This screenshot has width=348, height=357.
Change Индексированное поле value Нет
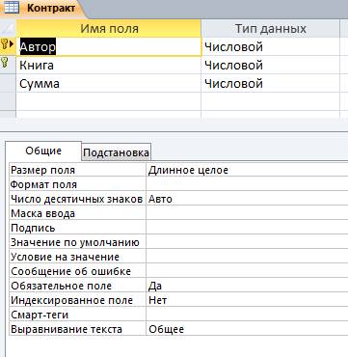click(x=247, y=300)
